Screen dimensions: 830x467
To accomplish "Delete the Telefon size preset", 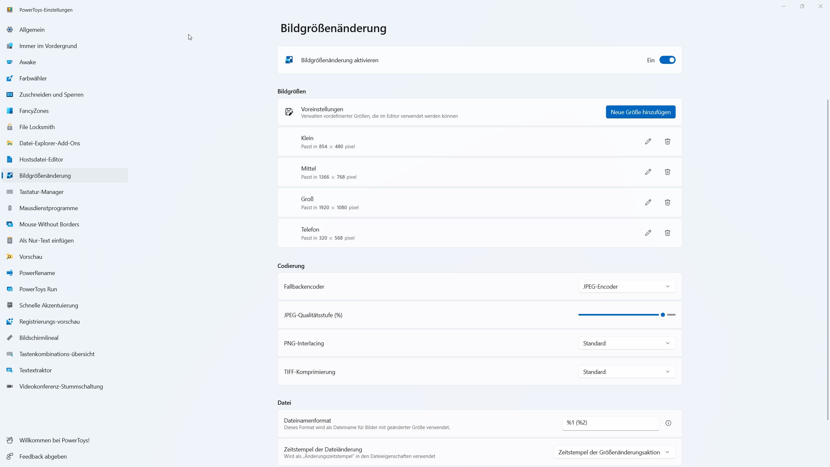I will pos(667,233).
